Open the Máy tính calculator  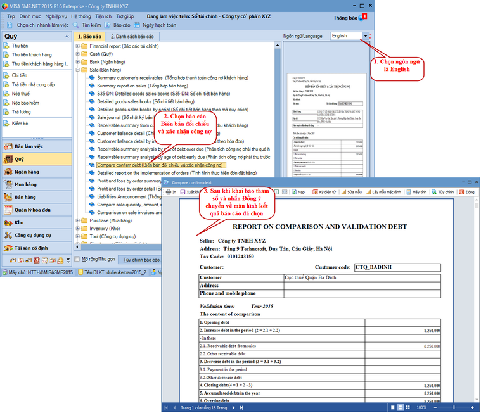pyautogui.click(x=416, y=192)
